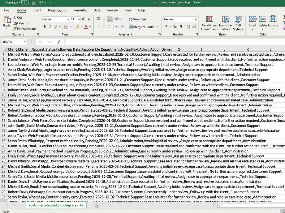Open the View tab
The height and width of the screenshot is (213, 285).
[x=128, y=10]
